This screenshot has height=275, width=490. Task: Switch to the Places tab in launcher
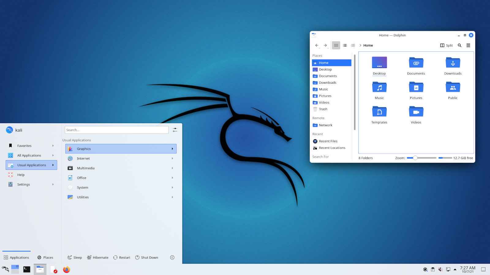pyautogui.click(x=45, y=258)
